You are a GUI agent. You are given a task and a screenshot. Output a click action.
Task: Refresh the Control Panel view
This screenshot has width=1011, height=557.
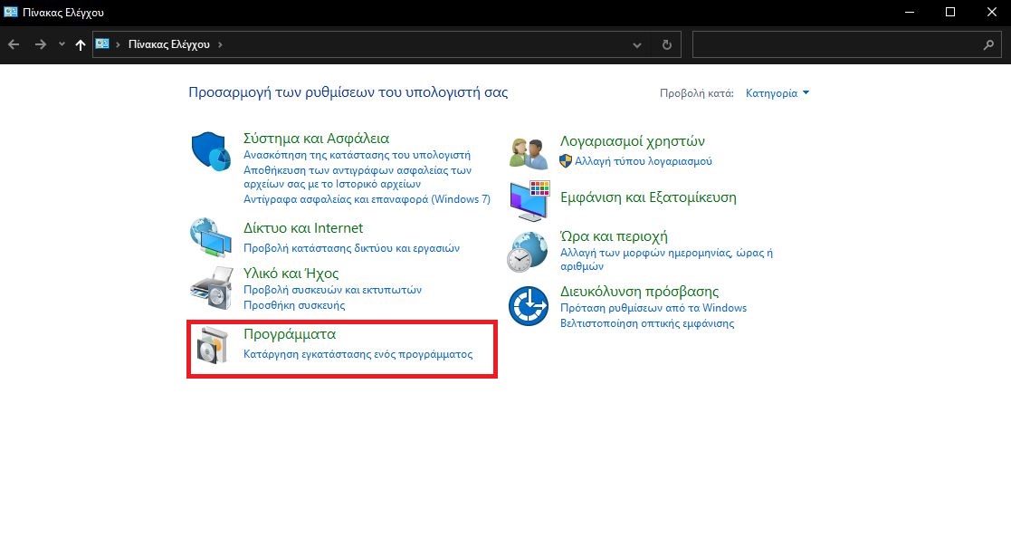coord(667,44)
